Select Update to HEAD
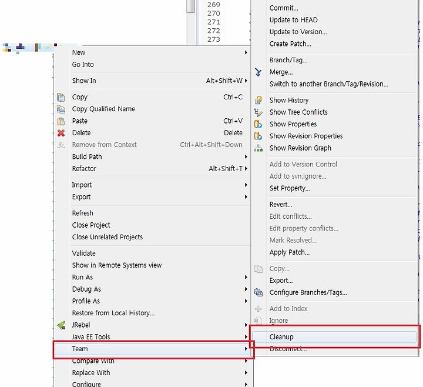 [x=294, y=20]
